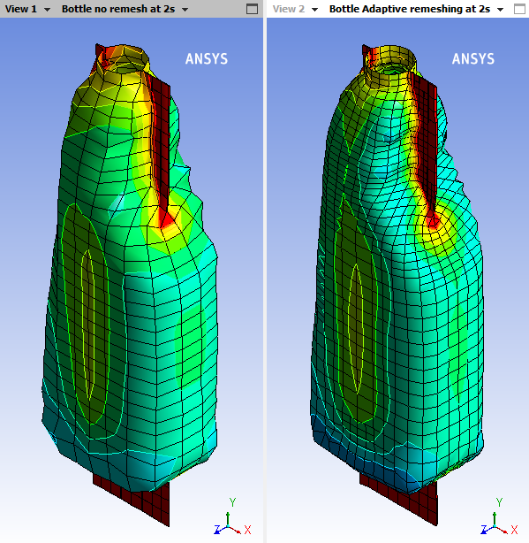
Task: Open the View 1 dropdown arrow
Action: point(48,10)
